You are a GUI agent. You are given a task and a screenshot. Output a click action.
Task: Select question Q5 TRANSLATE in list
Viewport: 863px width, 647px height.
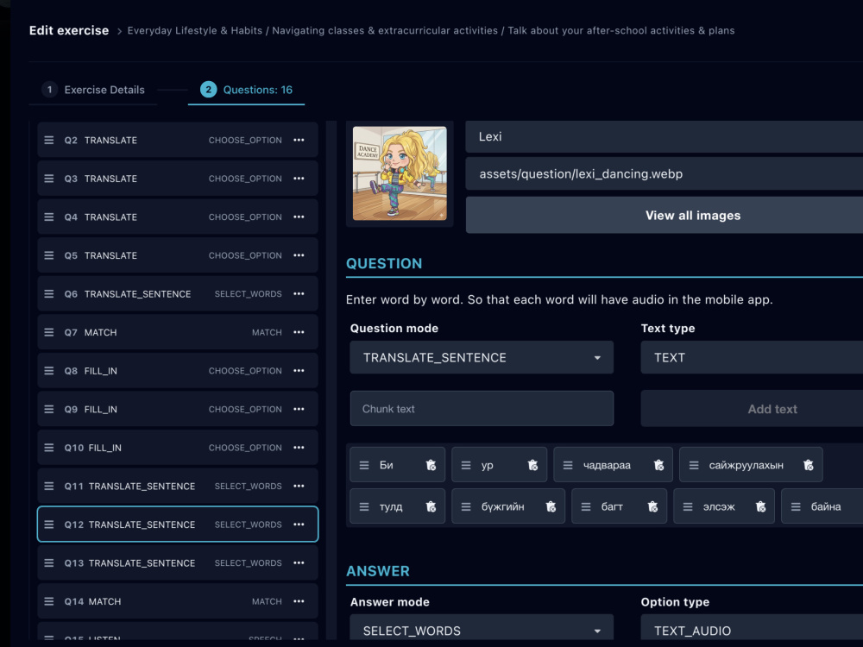(178, 256)
